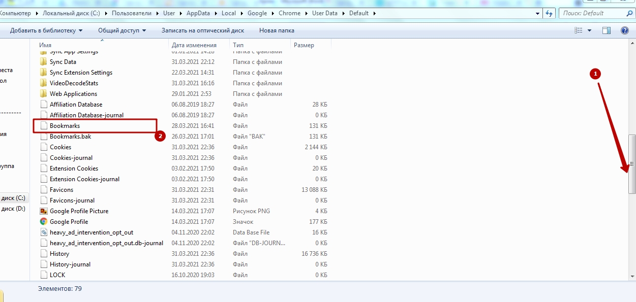Select the Google Profile Chrome icon
Image resolution: width=636 pixels, height=302 pixels.
[x=44, y=222]
